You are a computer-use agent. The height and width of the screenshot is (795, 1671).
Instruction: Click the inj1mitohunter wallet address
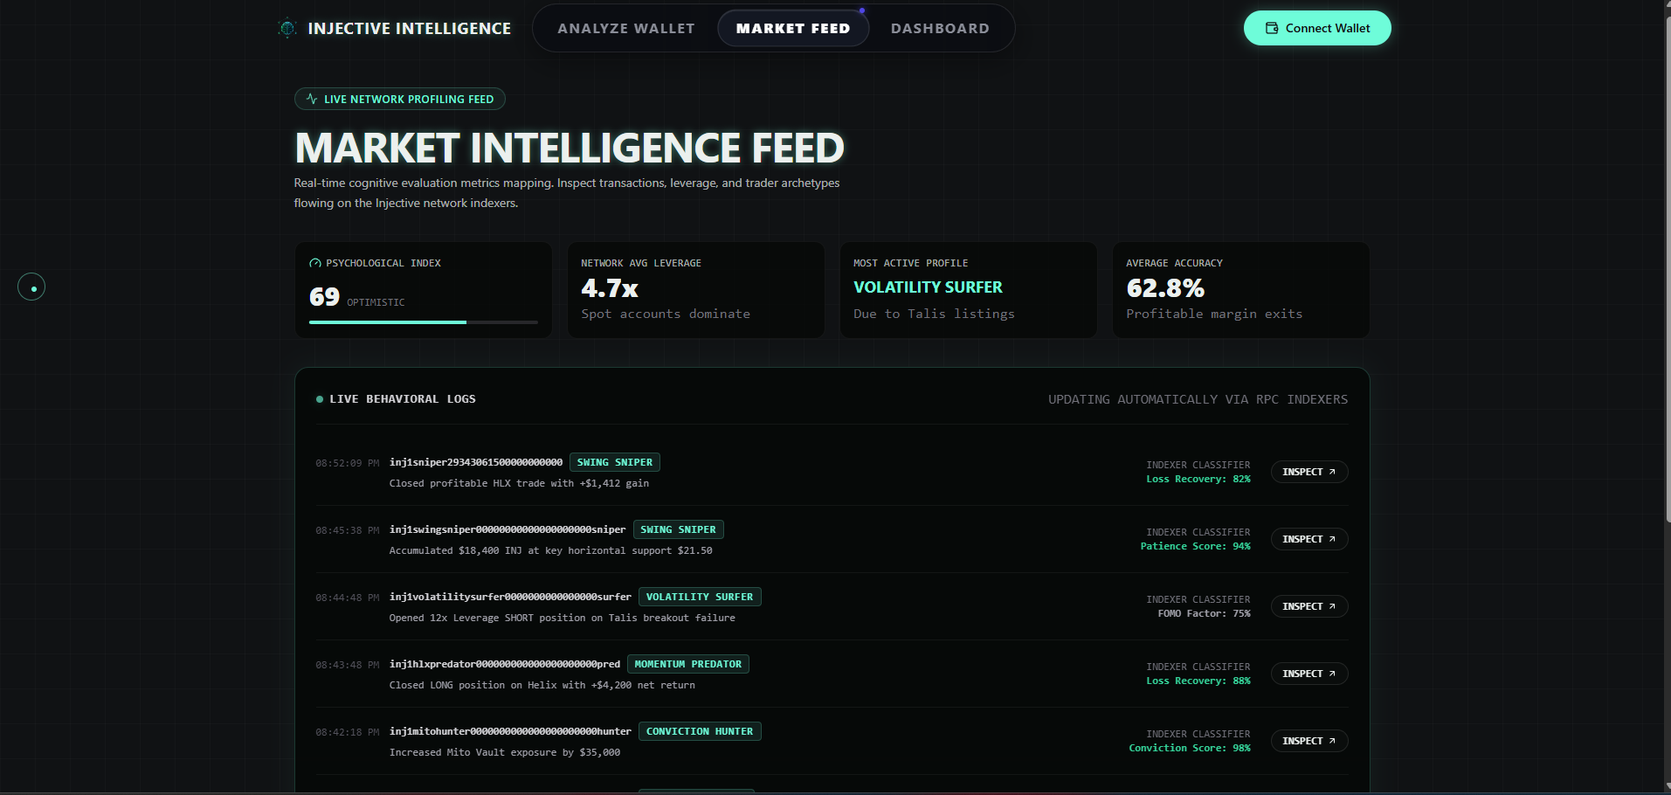tap(510, 731)
